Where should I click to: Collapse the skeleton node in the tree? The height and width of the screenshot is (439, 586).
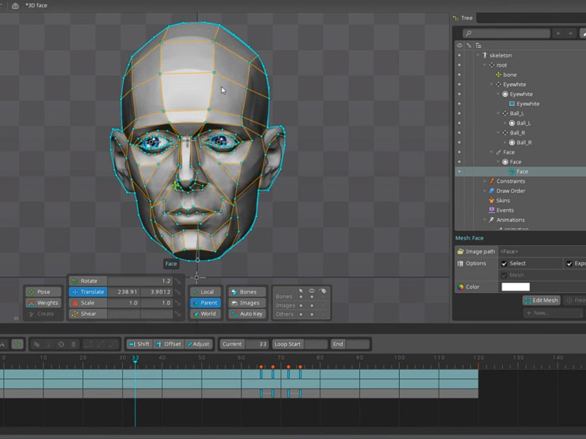[478, 54]
